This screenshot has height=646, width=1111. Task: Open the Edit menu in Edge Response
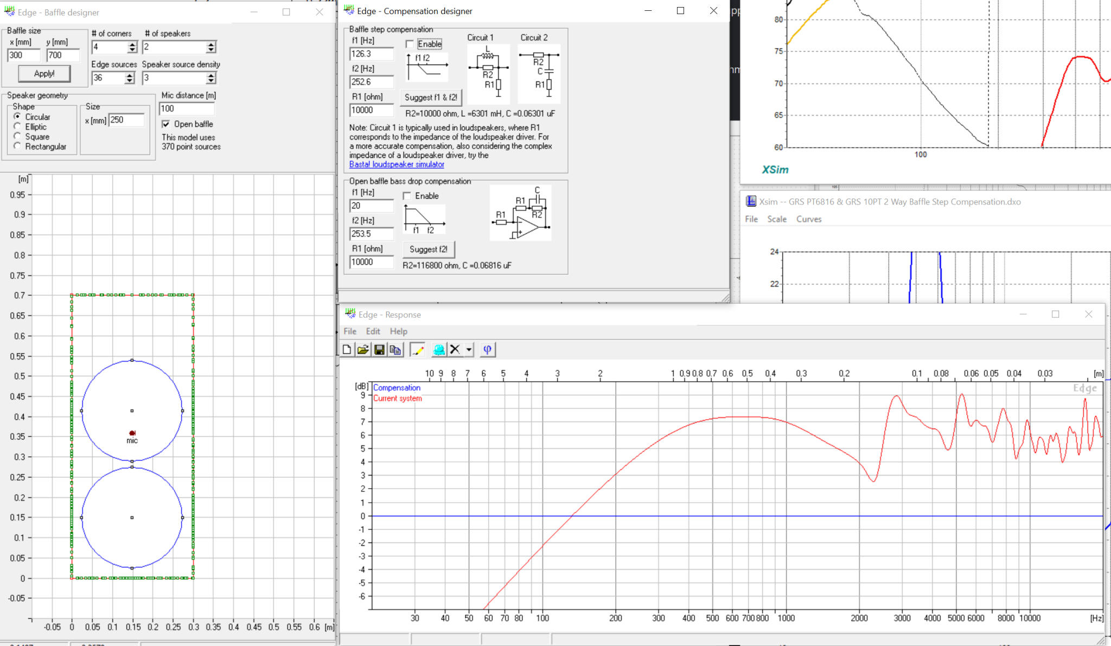pos(373,331)
